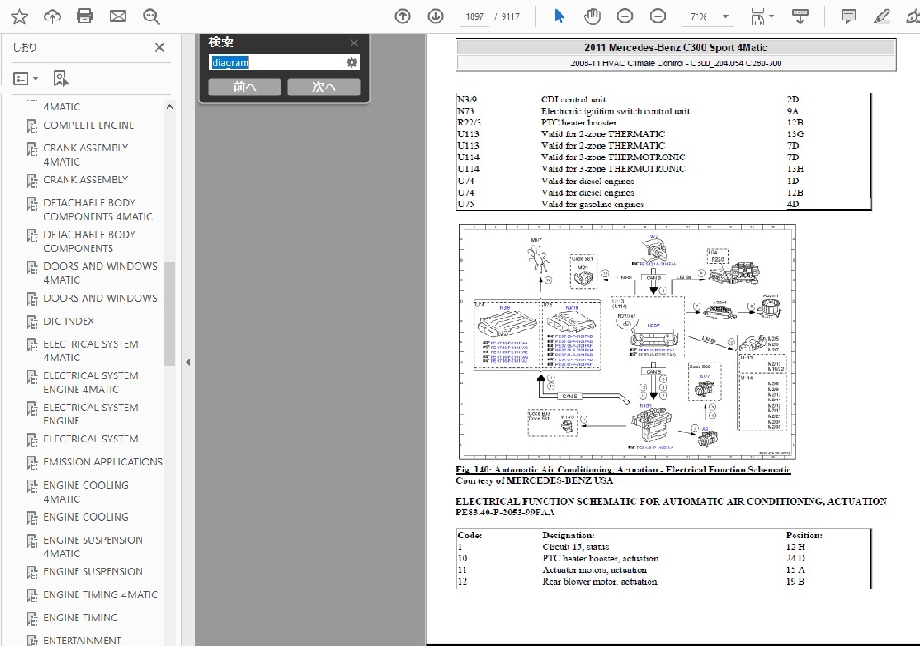This screenshot has width=920, height=646.
Task: Click the 'Position:' column header
Action: pyautogui.click(x=803, y=535)
